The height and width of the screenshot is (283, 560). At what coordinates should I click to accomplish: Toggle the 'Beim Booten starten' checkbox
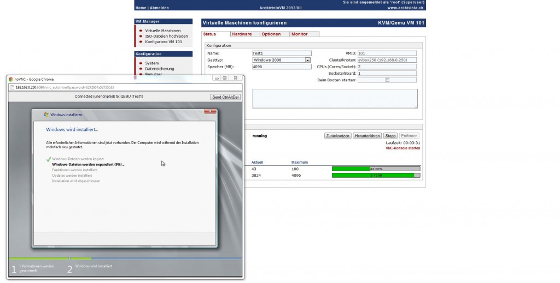387,80
